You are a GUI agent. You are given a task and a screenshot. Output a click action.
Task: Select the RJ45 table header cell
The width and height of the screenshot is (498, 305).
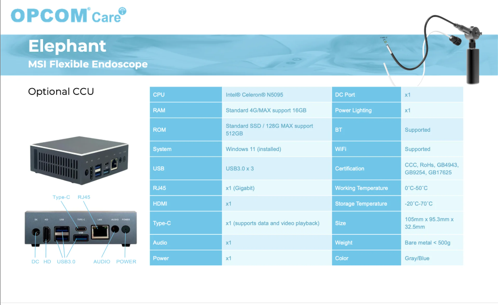pyautogui.click(x=186, y=188)
